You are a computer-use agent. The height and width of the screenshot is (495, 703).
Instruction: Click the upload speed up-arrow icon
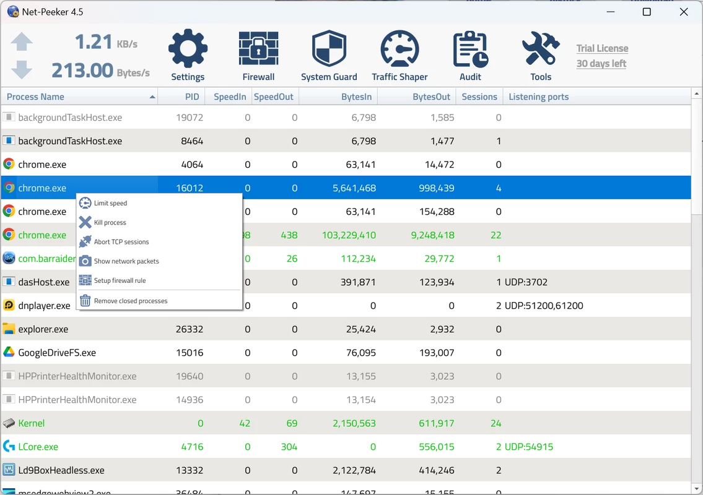(x=22, y=41)
